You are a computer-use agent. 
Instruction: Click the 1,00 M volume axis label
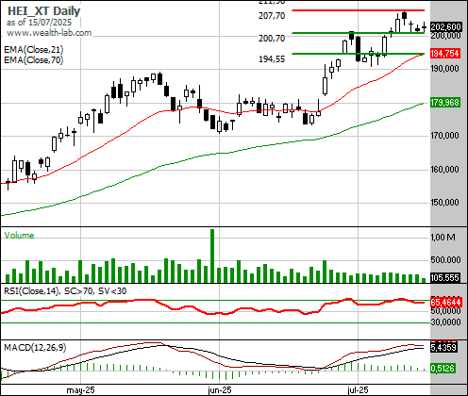tap(443, 238)
